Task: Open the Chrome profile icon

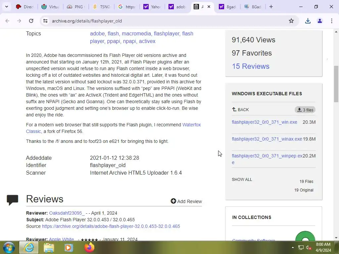Action: pyautogui.click(x=320, y=21)
